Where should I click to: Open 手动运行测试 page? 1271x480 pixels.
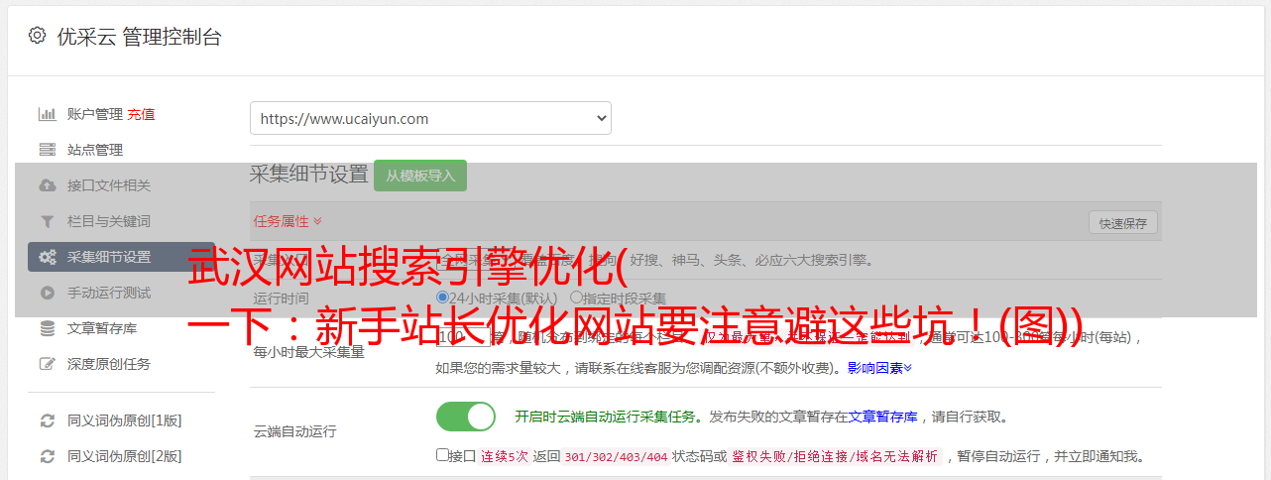coord(109,293)
